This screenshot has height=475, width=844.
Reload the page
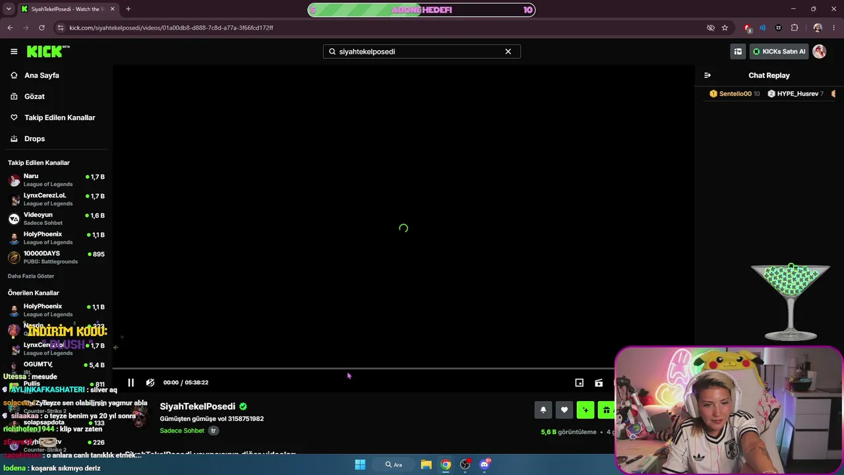coord(42,28)
